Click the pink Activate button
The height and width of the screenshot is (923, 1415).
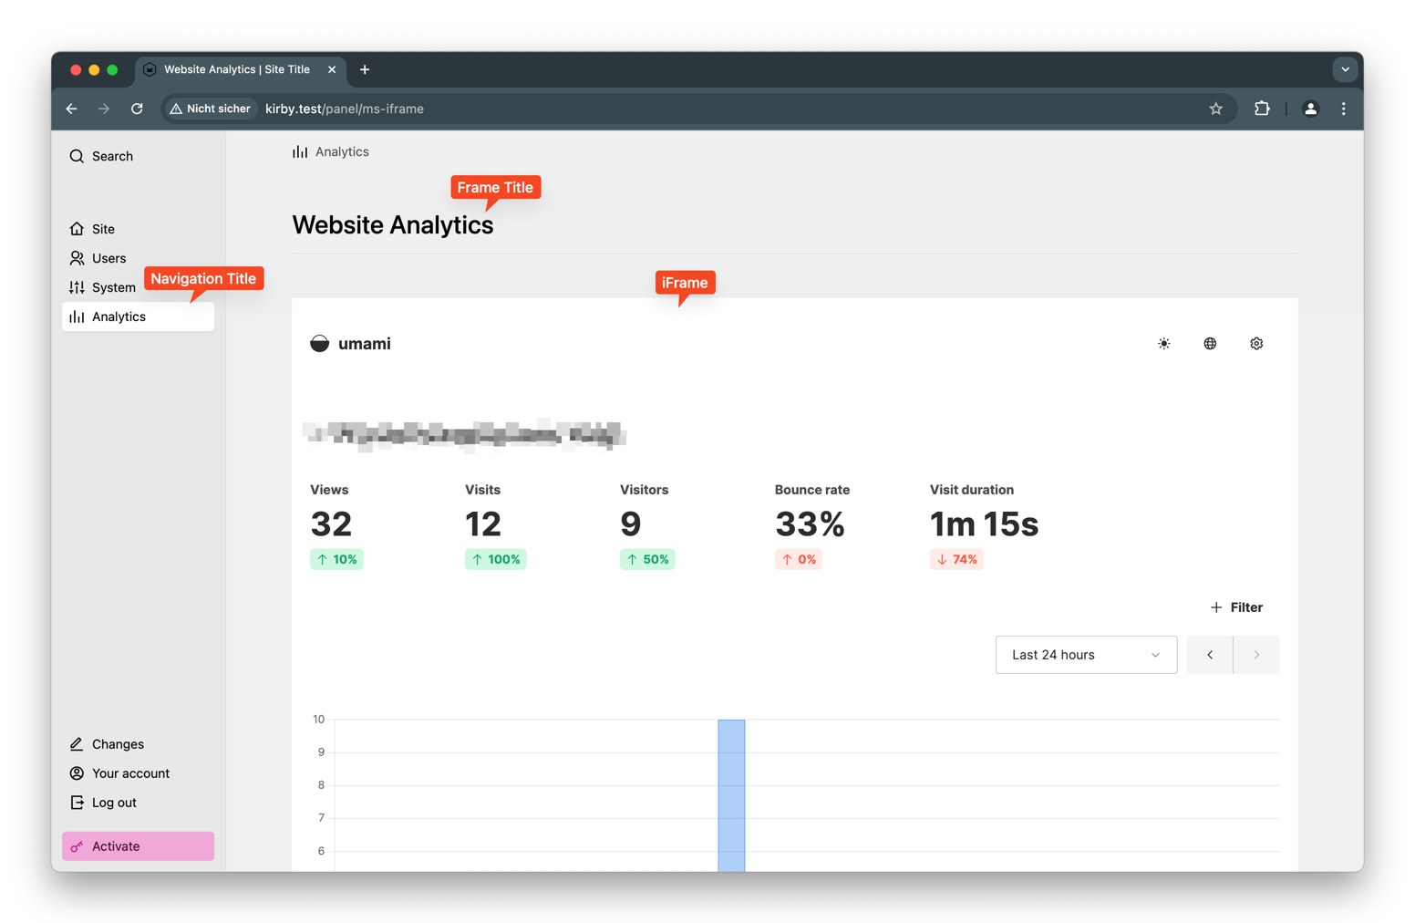click(139, 846)
